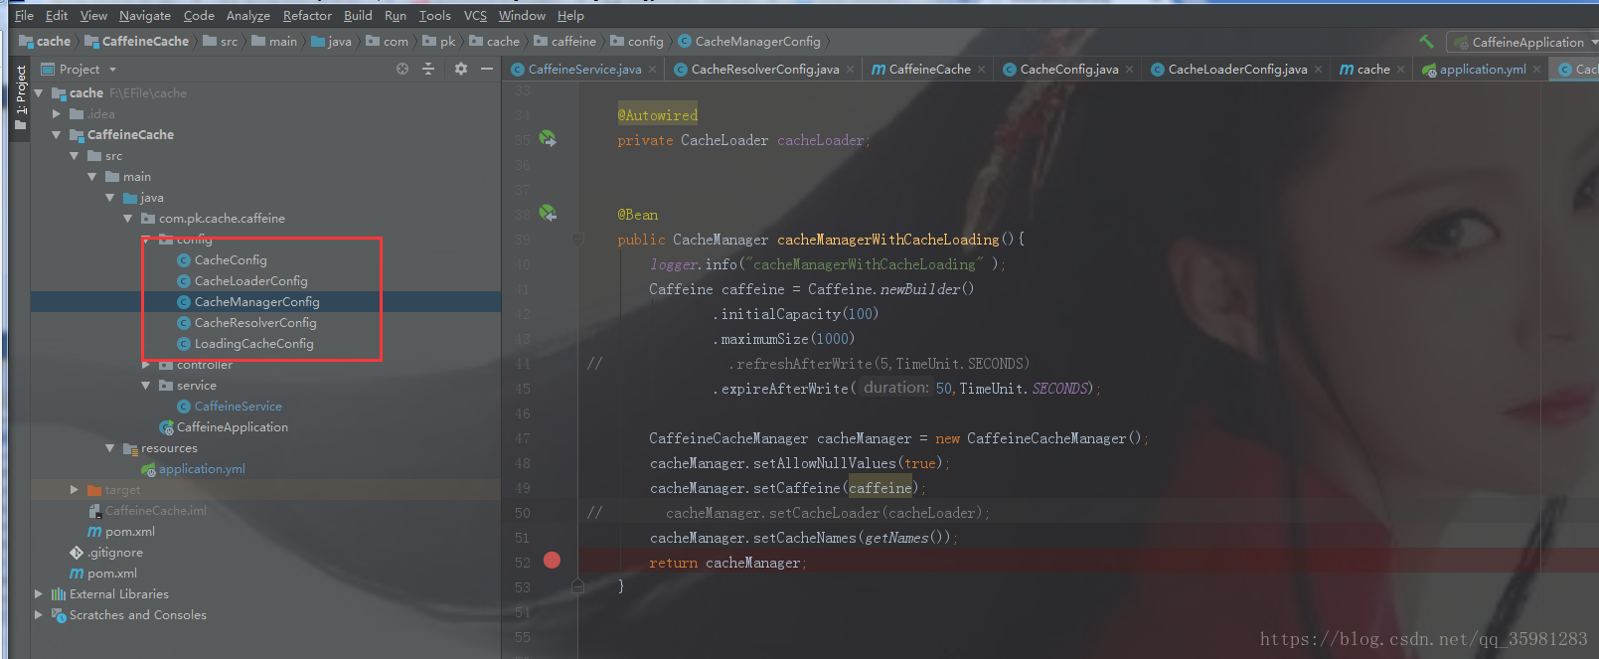The height and width of the screenshot is (659, 1599).
Task: Open the File menu
Action: click(24, 16)
